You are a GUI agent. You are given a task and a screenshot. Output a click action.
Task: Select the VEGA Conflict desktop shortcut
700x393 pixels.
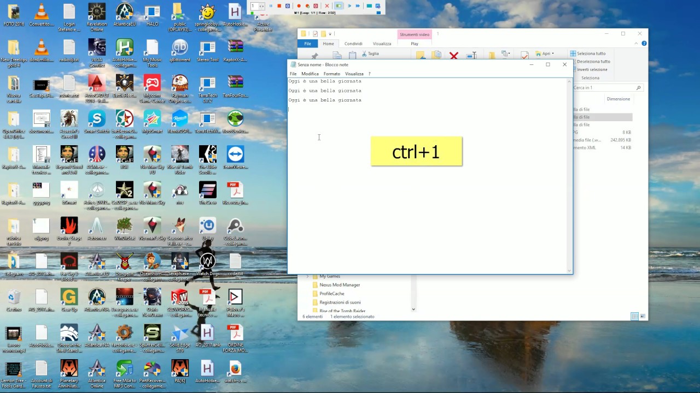click(x=97, y=53)
